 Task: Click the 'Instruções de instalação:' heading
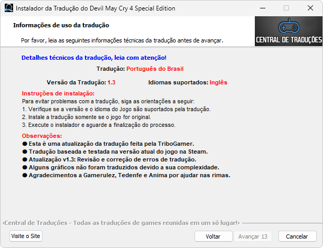coord(58,93)
